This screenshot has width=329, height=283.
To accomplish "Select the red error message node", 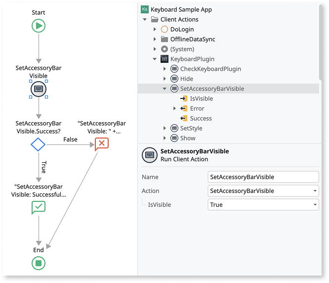I will pyautogui.click(x=102, y=144).
